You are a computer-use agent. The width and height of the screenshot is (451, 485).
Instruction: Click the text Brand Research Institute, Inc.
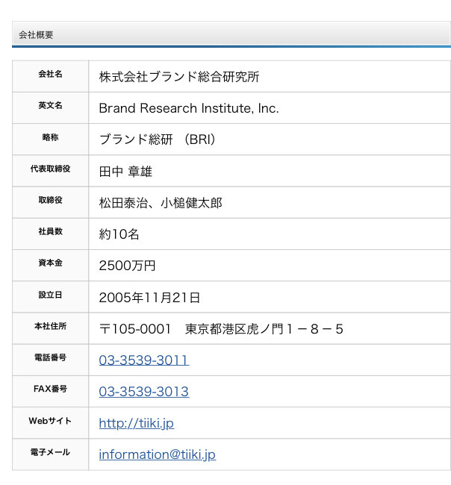tap(189, 108)
